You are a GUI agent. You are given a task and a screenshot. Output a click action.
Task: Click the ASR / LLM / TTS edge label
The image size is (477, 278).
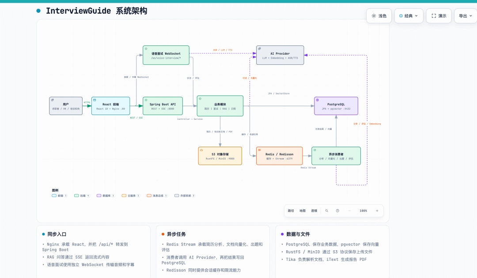tap(223, 50)
